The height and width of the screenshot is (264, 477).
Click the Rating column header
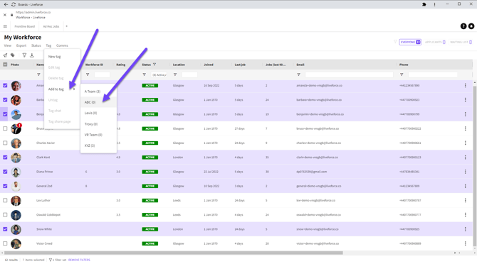tap(121, 65)
